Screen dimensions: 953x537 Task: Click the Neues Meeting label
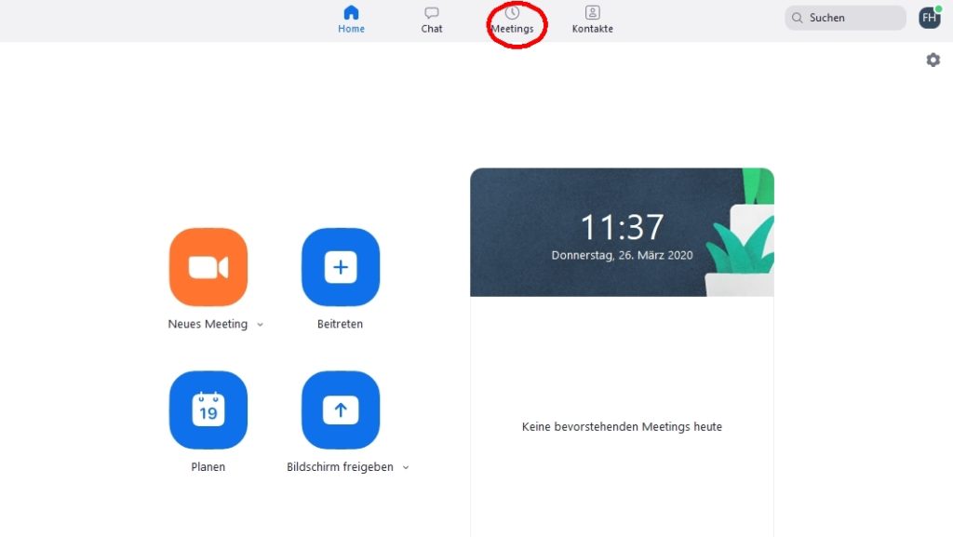coord(208,325)
